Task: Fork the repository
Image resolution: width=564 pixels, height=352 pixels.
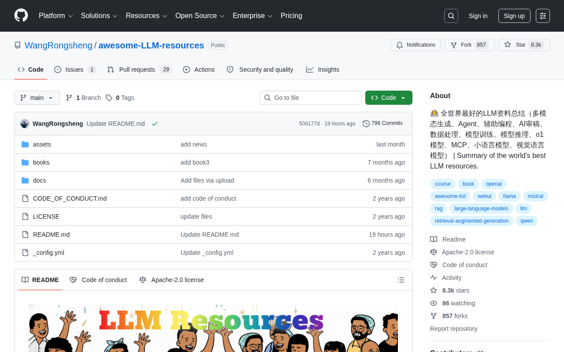Action: (470, 45)
